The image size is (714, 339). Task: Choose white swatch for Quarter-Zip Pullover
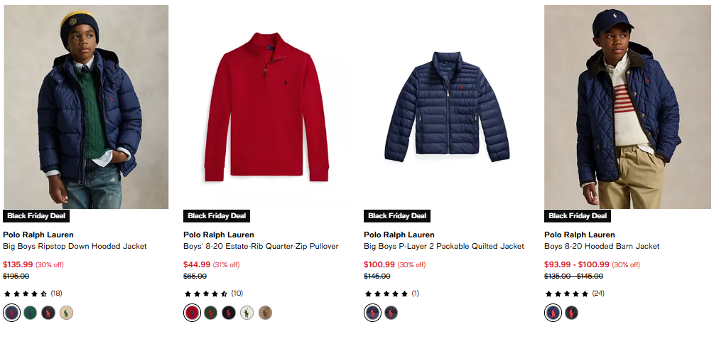pyautogui.click(x=247, y=312)
